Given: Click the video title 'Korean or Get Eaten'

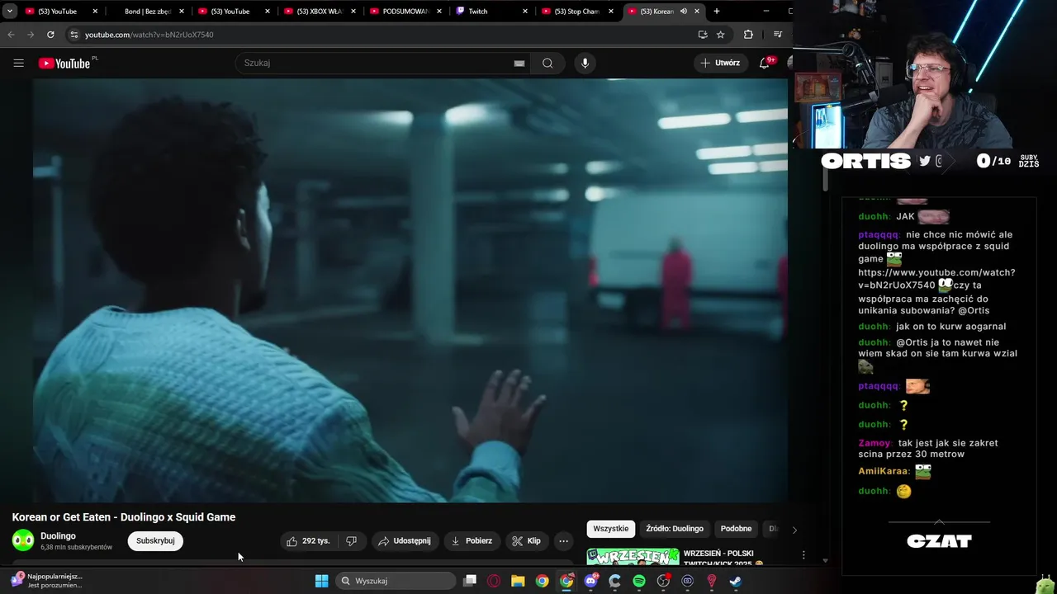Looking at the screenshot, I should [124, 517].
